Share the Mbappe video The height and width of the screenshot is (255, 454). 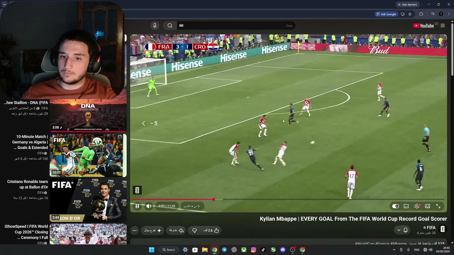coord(176,231)
